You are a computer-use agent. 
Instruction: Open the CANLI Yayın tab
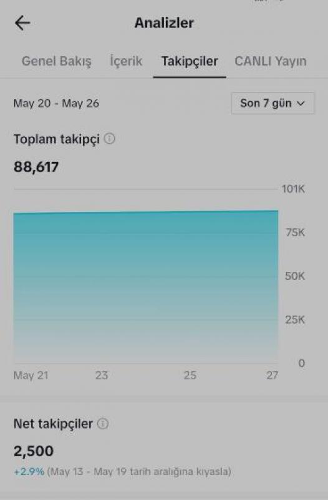[271, 61]
